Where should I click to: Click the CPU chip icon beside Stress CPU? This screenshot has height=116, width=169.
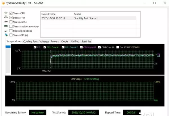pyautogui.click(x=6, y=13)
